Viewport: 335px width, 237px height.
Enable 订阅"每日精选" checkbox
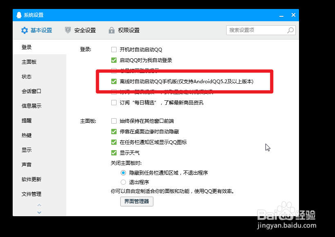pyautogui.click(x=114, y=103)
